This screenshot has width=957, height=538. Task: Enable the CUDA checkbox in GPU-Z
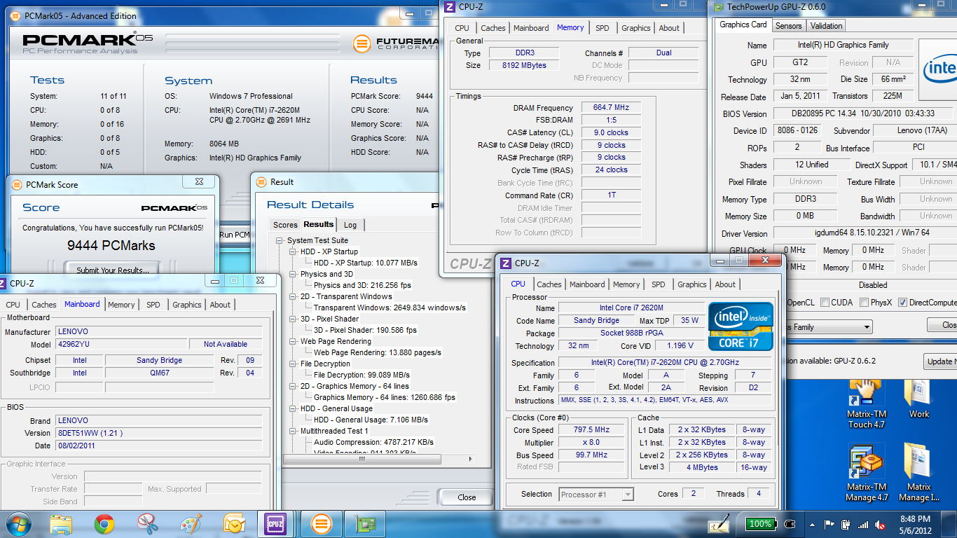(825, 303)
